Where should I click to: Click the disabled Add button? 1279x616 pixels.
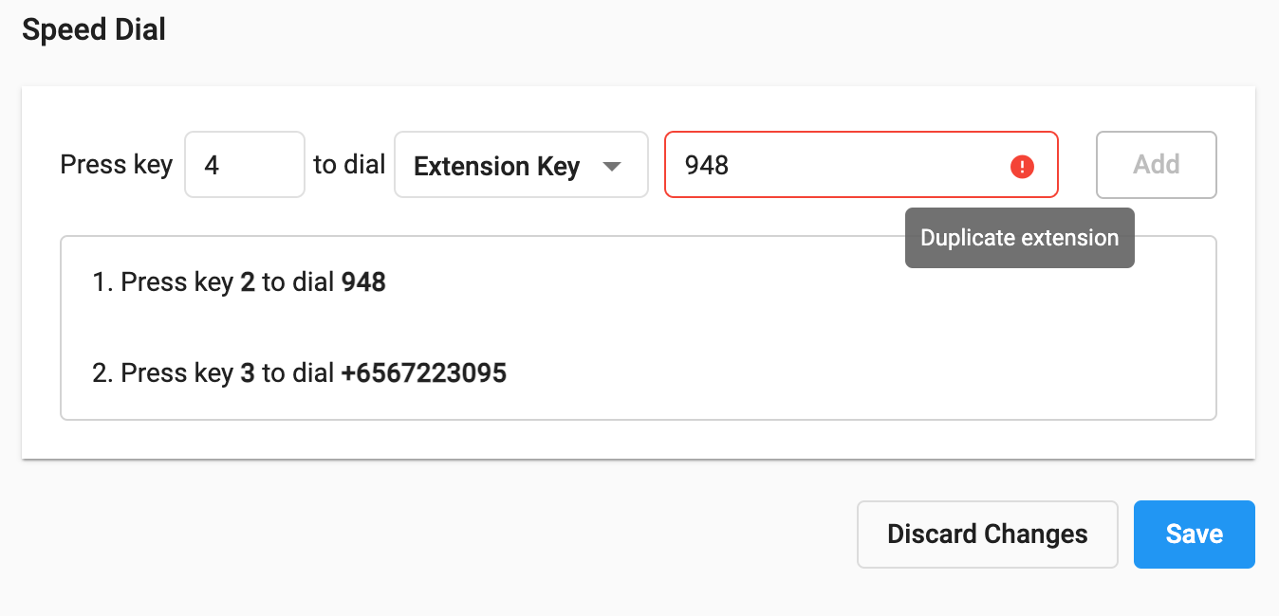click(1156, 165)
